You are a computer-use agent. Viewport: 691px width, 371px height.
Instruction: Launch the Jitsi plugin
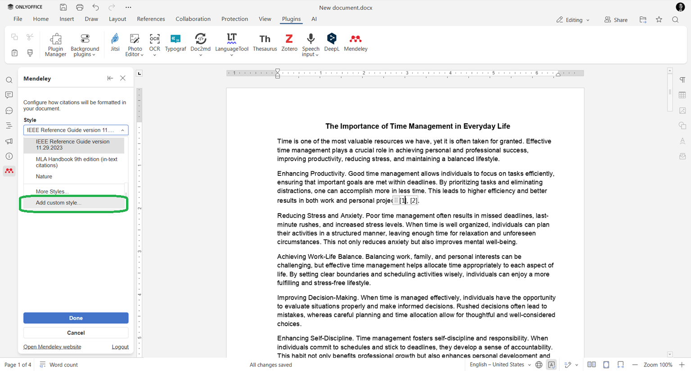(115, 43)
